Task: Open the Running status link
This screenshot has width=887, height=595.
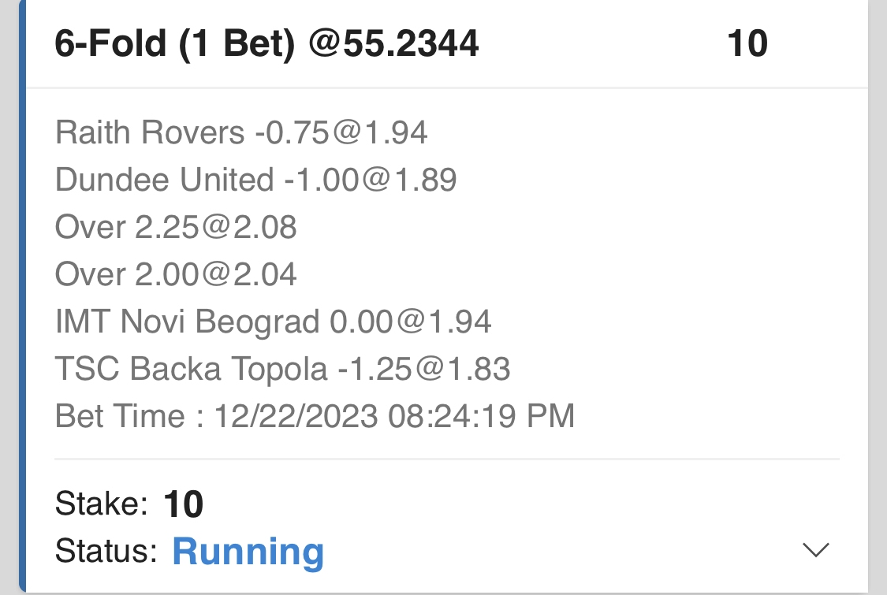Action: pyautogui.click(x=248, y=552)
